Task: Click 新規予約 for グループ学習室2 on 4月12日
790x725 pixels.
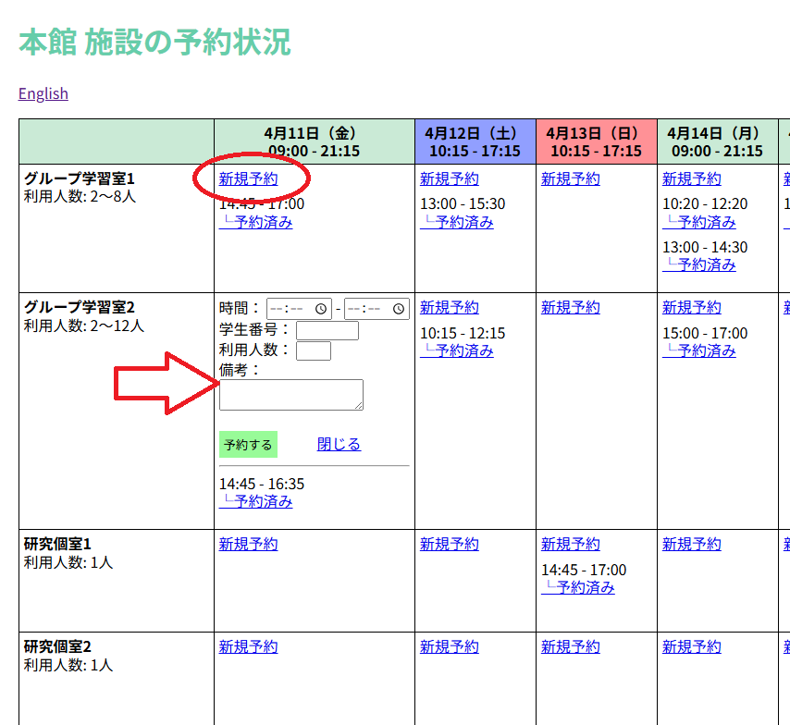Action: [449, 308]
